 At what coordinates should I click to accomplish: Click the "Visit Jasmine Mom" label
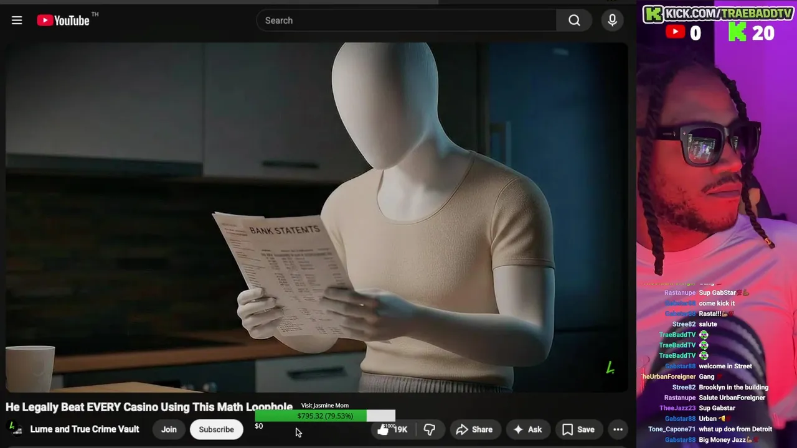325,406
